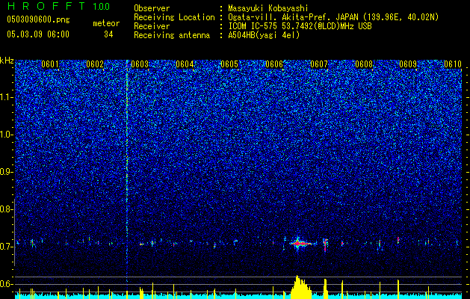Click the 0.8 frequency axis label
The width and height of the screenshot is (470, 299).
[6, 209]
